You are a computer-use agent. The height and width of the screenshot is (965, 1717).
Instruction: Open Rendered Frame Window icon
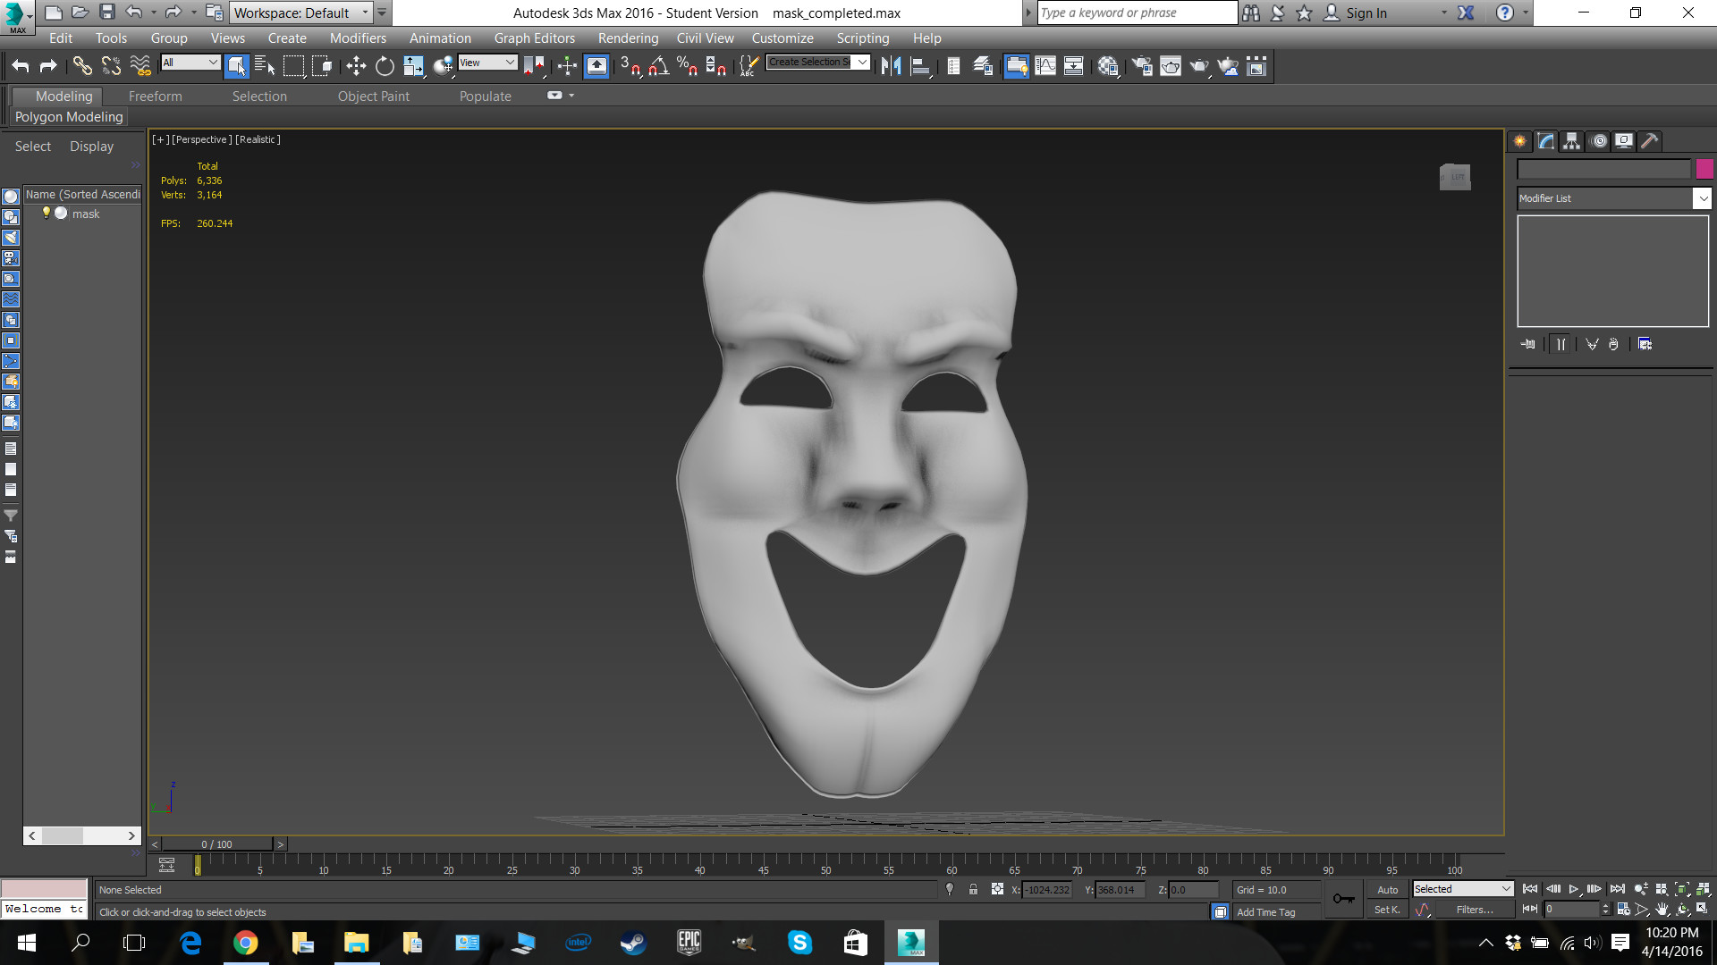[x=1171, y=66]
